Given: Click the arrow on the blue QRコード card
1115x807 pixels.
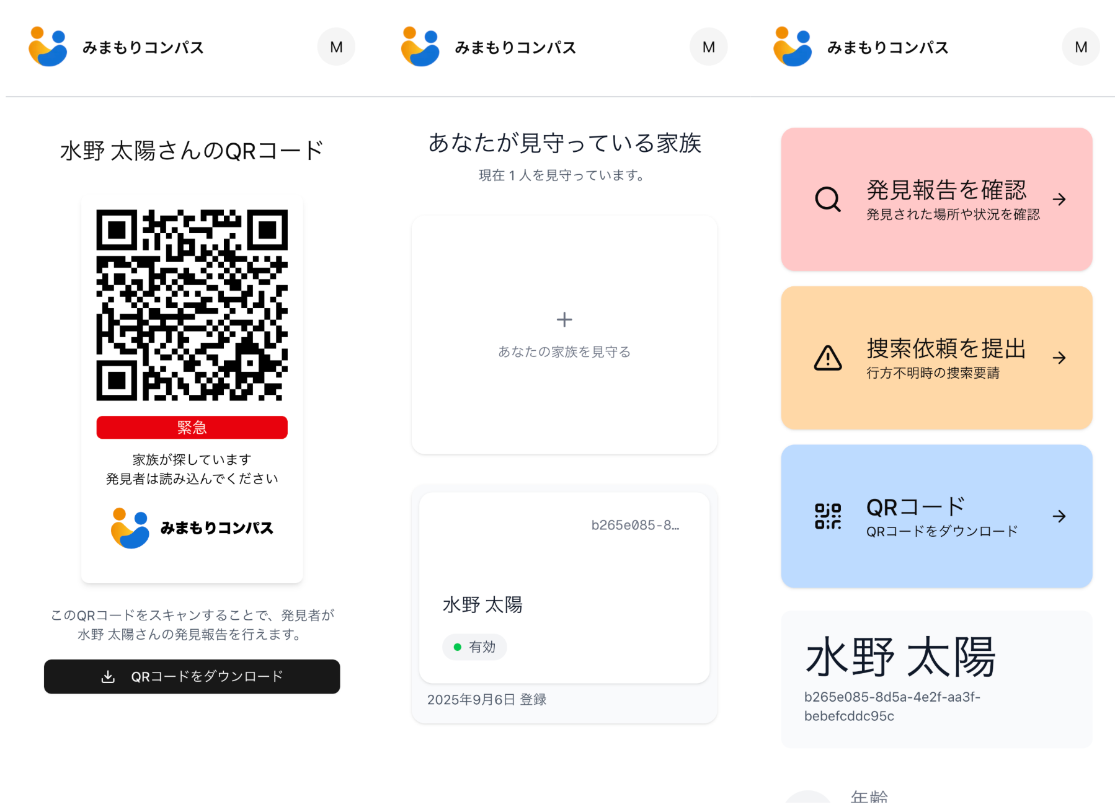Looking at the screenshot, I should click(1059, 516).
